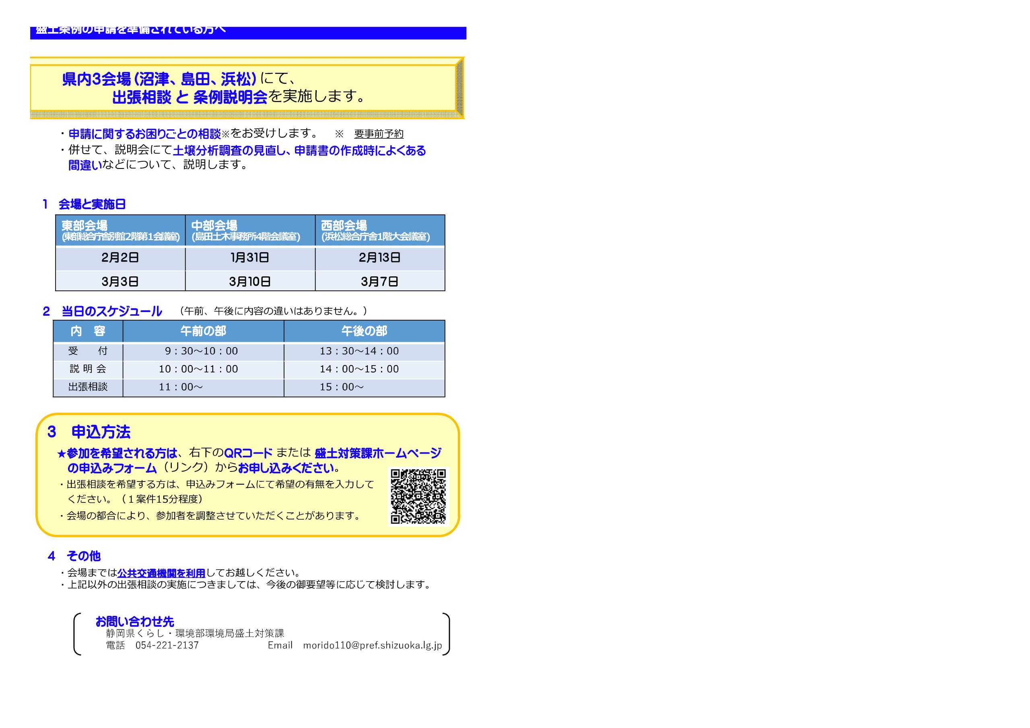Click the morido110@pref.shizuoka.lg.jp email address
This screenshot has height=728, width=1030.
(x=372, y=645)
